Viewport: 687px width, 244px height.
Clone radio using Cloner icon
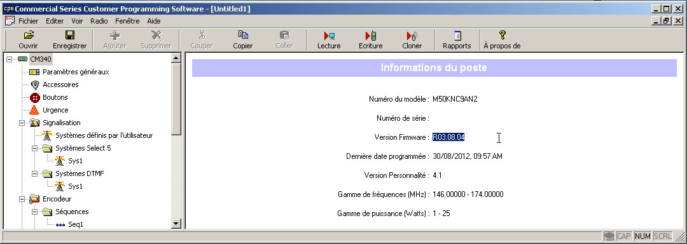point(412,36)
